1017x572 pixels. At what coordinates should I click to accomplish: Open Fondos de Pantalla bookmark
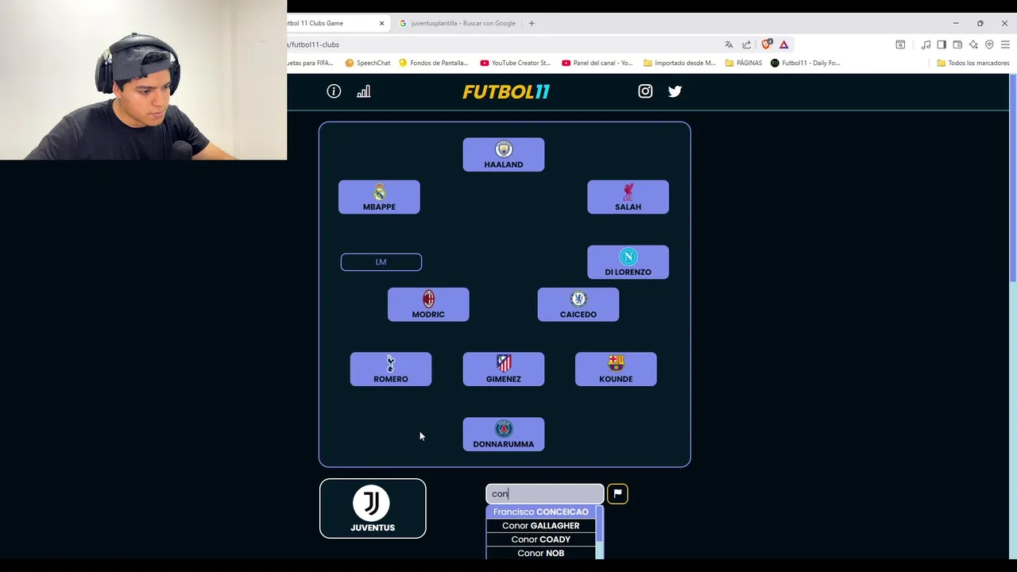point(433,63)
